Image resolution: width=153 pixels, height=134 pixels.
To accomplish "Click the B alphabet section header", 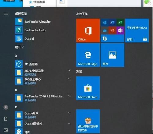I will click(x=16, y=90).
